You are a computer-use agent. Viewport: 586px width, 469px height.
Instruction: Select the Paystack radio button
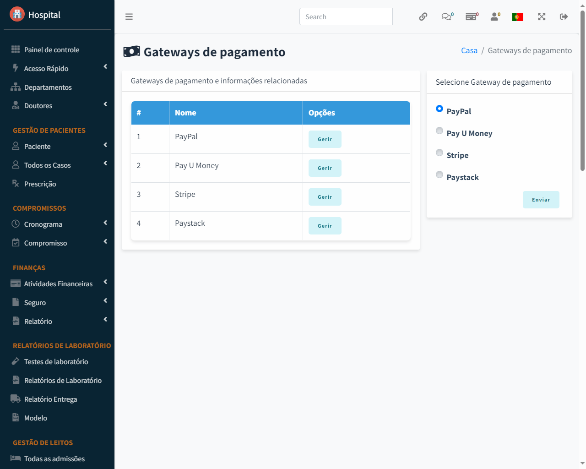pos(439,175)
